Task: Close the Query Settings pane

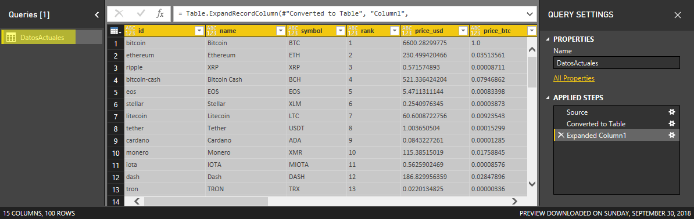Action: click(678, 15)
